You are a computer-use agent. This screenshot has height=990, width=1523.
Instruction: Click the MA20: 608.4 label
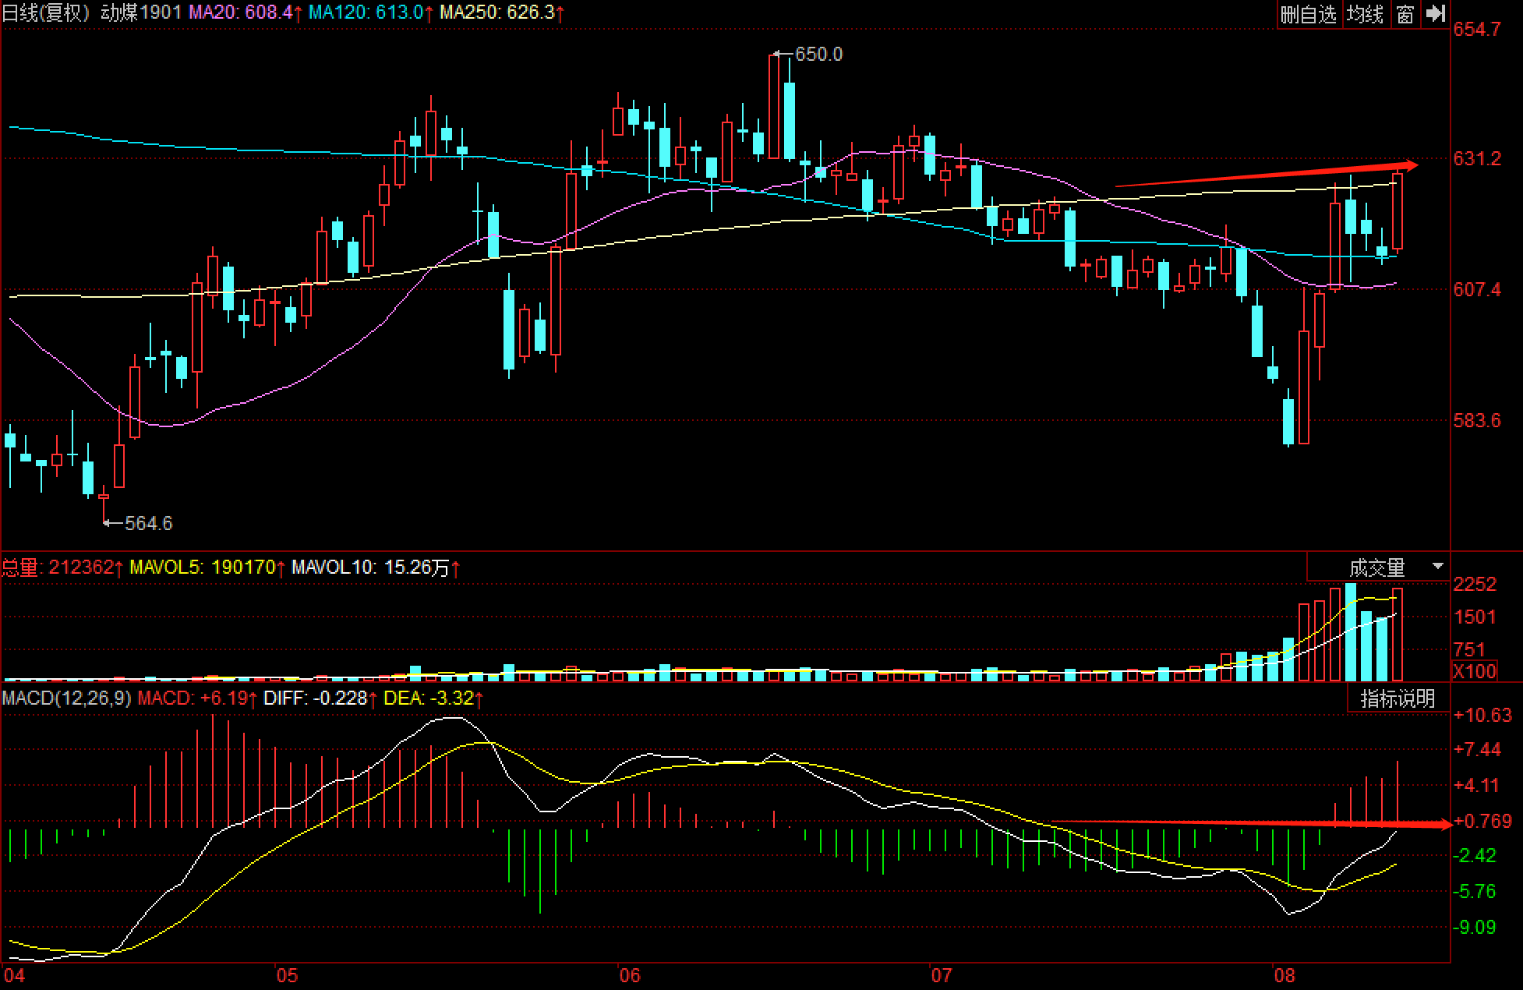point(246,12)
